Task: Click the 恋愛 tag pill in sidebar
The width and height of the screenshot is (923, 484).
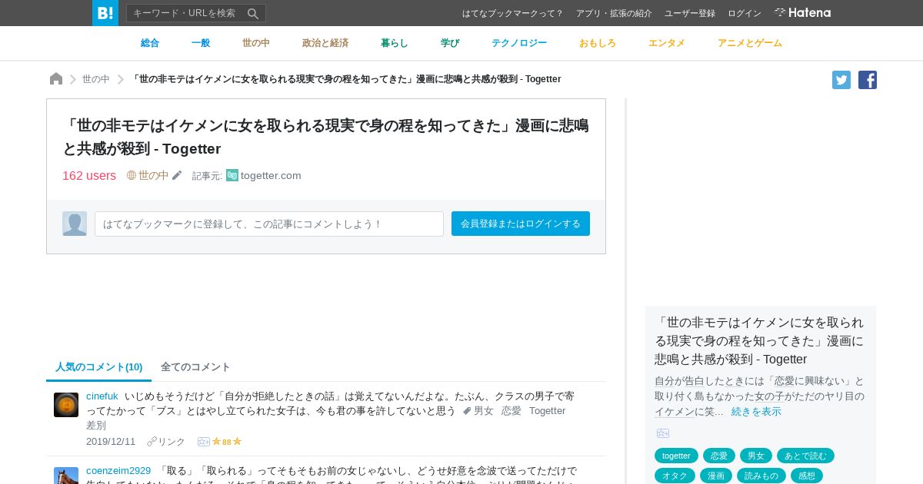Action: pyautogui.click(x=719, y=456)
